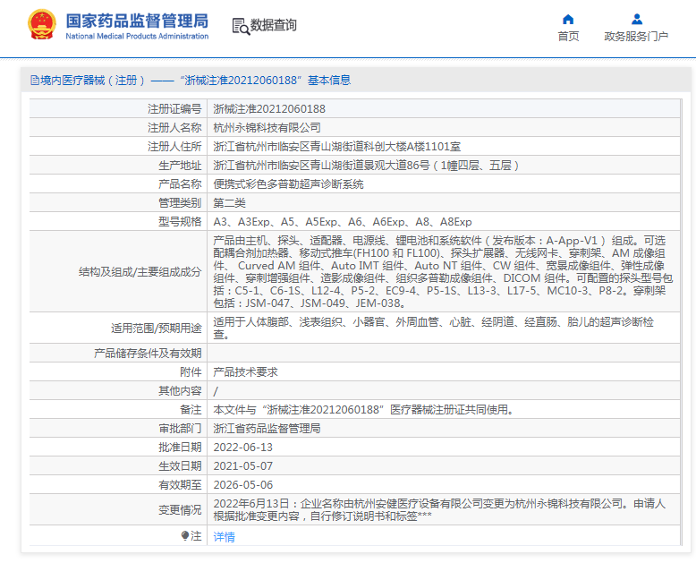
Task: Click the 首页 house icon
Action: point(568,19)
